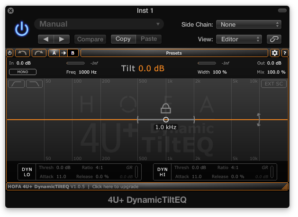Enable the EXT SC external sidechain

coord(273,84)
